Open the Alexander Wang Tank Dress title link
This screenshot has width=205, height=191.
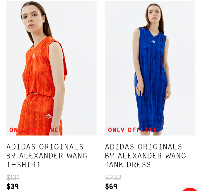click(x=145, y=156)
